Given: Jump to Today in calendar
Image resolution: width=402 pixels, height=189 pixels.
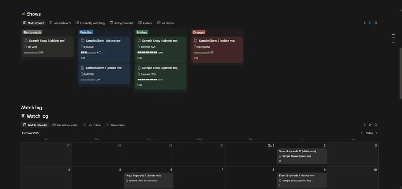Looking at the screenshot, I should tap(369, 133).
